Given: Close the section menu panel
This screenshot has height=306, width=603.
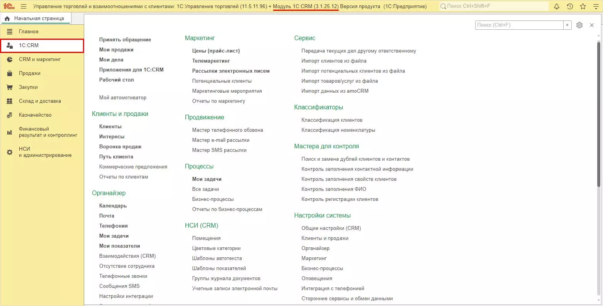Looking at the screenshot, I should pos(592,25).
